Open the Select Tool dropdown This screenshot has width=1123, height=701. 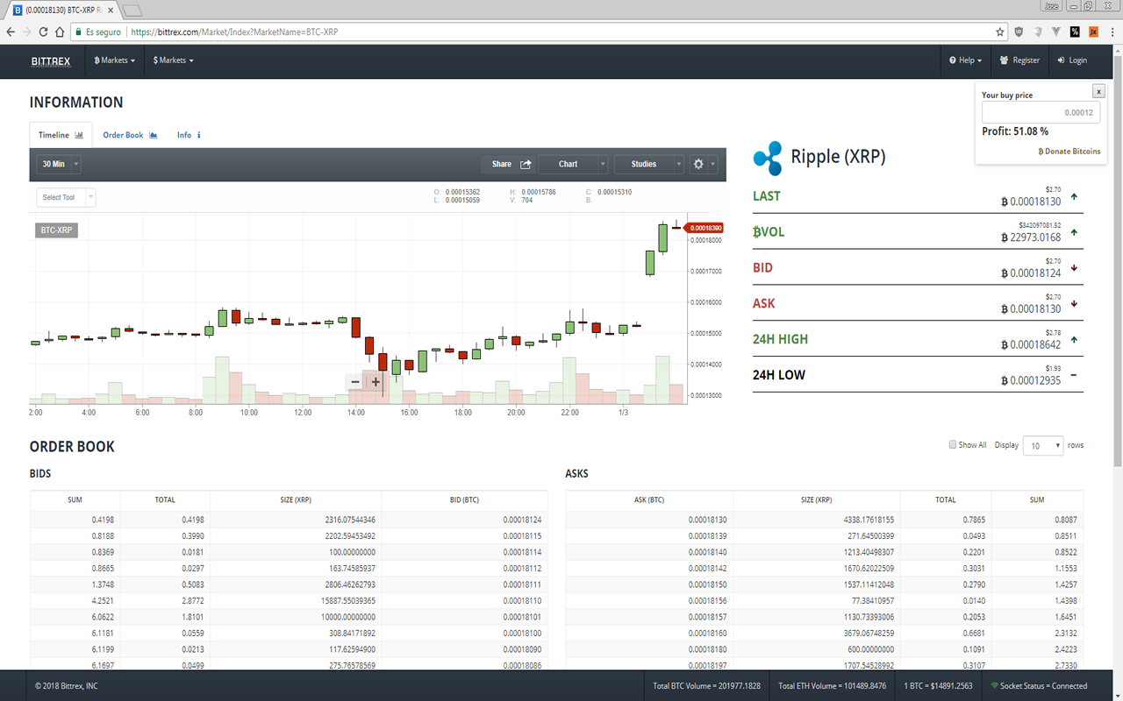click(x=66, y=197)
